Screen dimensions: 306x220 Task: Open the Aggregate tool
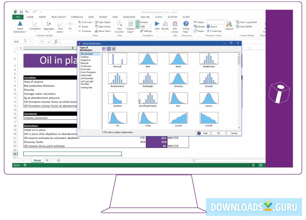coord(49,27)
